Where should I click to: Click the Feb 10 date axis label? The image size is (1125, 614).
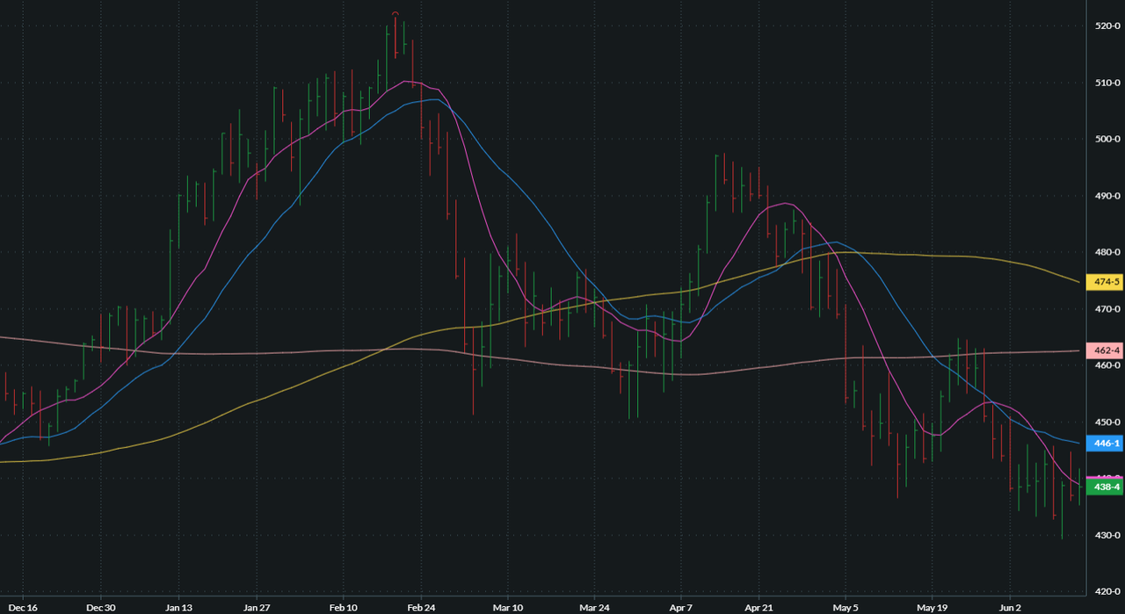point(344,607)
